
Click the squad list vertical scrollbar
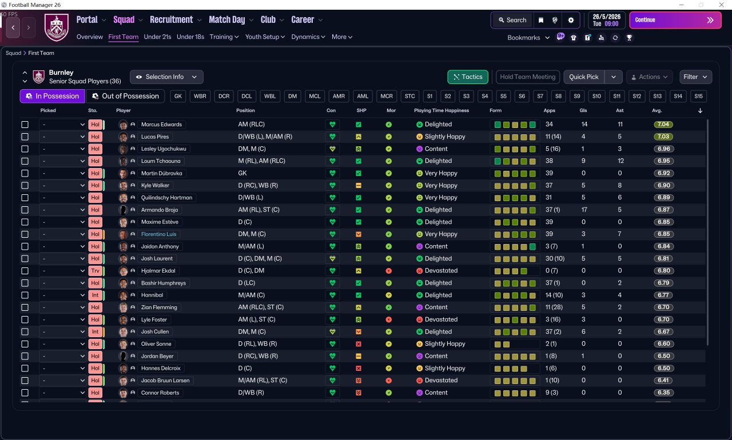[x=708, y=232]
